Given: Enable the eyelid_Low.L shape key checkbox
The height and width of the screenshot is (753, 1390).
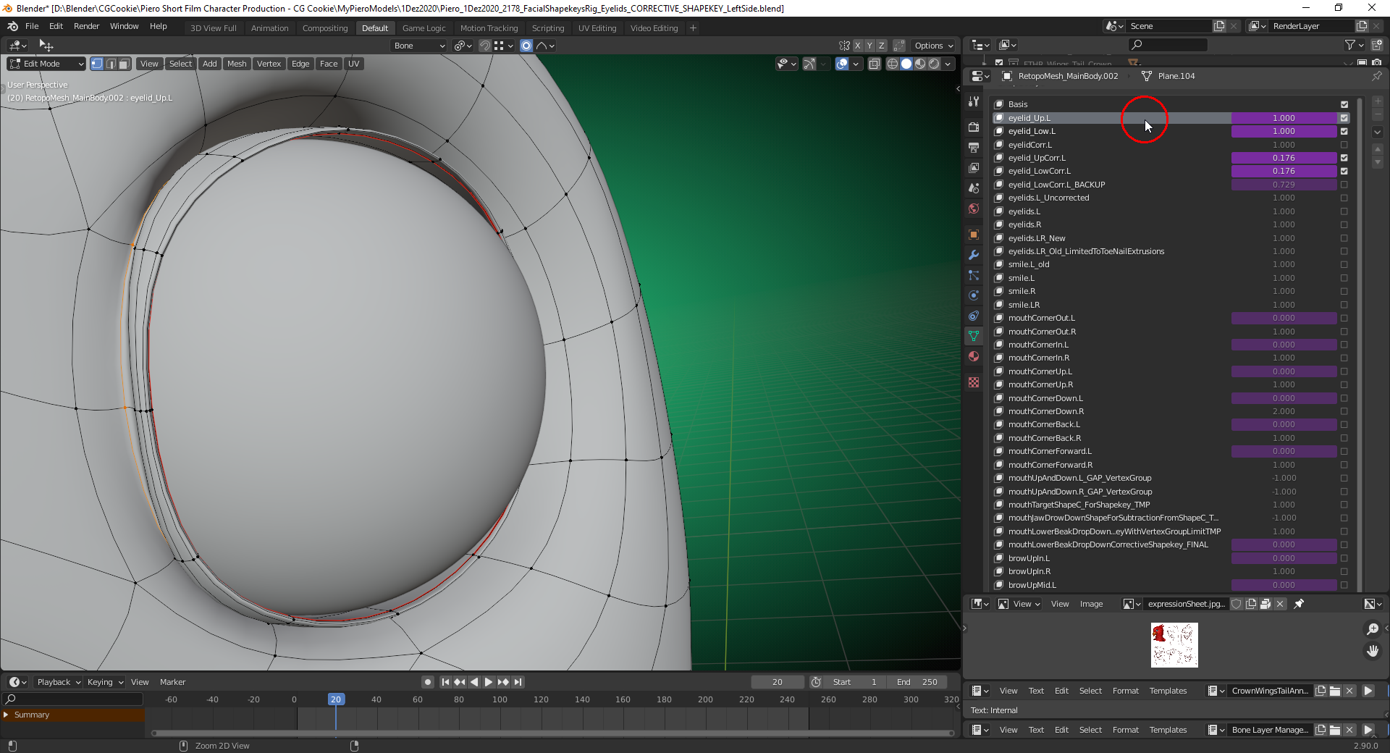Looking at the screenshot, I should coord(1344,131).
